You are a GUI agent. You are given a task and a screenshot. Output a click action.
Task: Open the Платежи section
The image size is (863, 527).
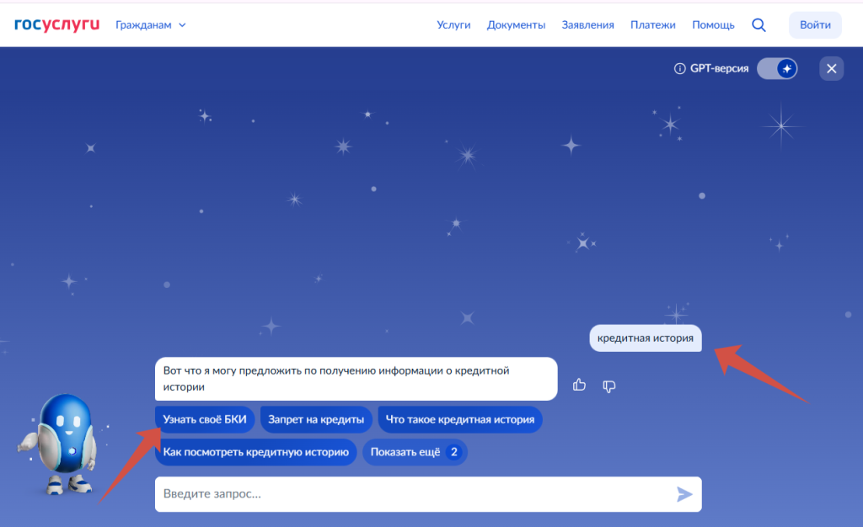[652, 25]
